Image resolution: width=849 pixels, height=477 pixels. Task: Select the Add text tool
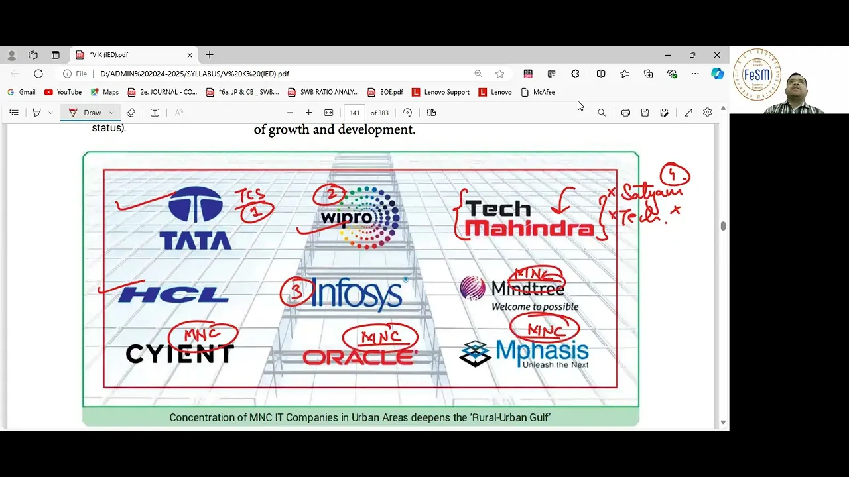click(155, 113)
